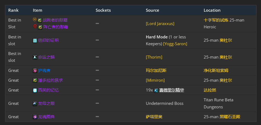The height and width of the screenshot is (125, 261).
Task: Click the 信仰的证明 trinket icon
Action: pos(35,40)
